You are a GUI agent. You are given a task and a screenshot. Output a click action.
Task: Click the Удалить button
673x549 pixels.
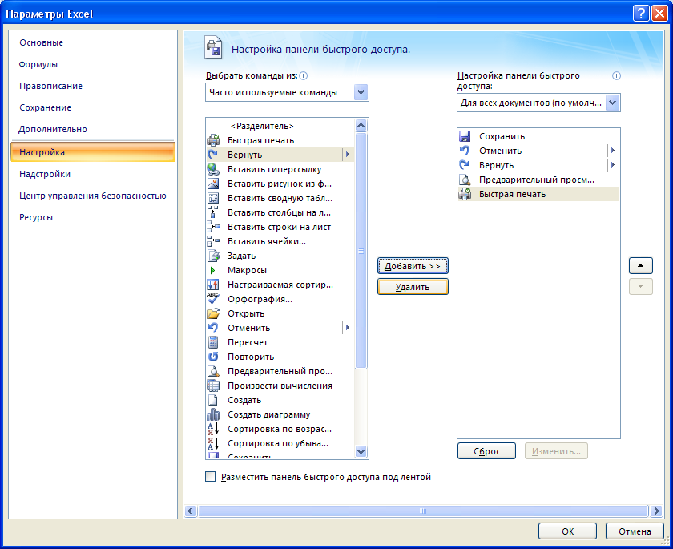tap(413, 287)
